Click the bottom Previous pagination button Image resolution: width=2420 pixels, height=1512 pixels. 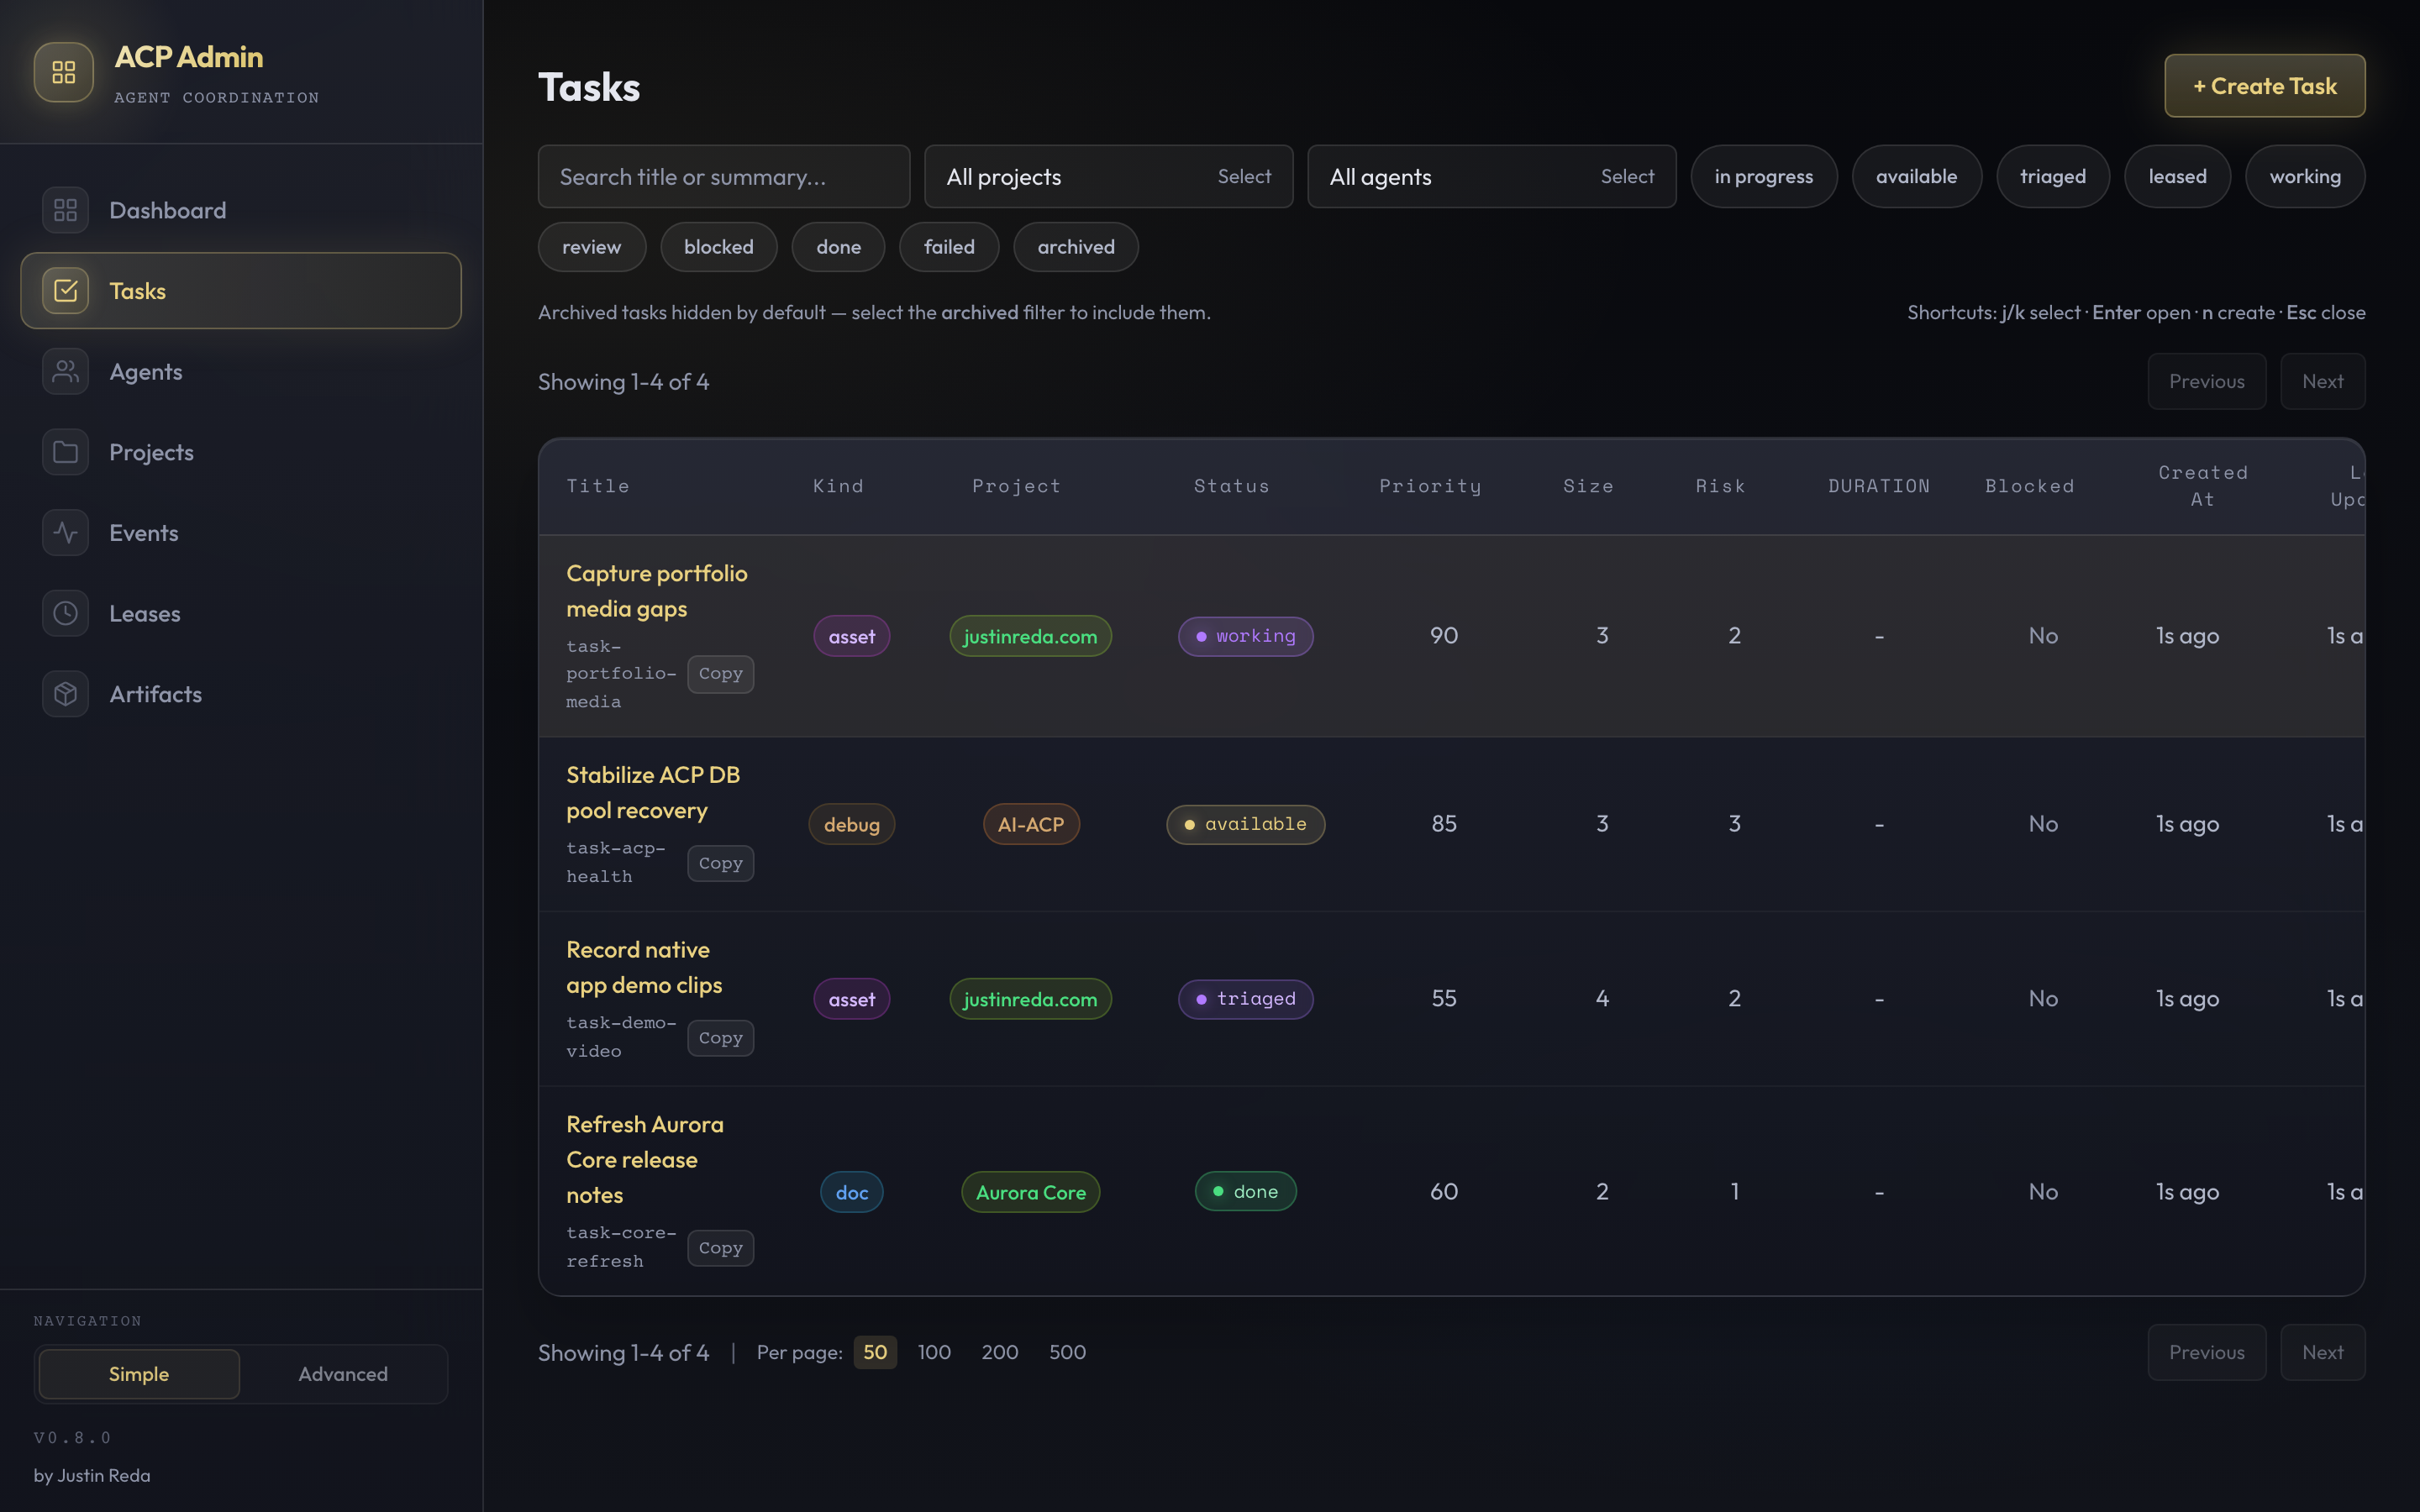point(2206,1352)
